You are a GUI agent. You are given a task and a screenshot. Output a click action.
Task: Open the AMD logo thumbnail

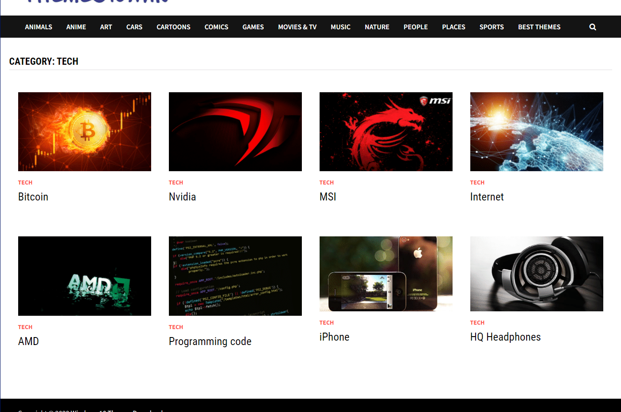pyautogui.click(x=85, y=276)
